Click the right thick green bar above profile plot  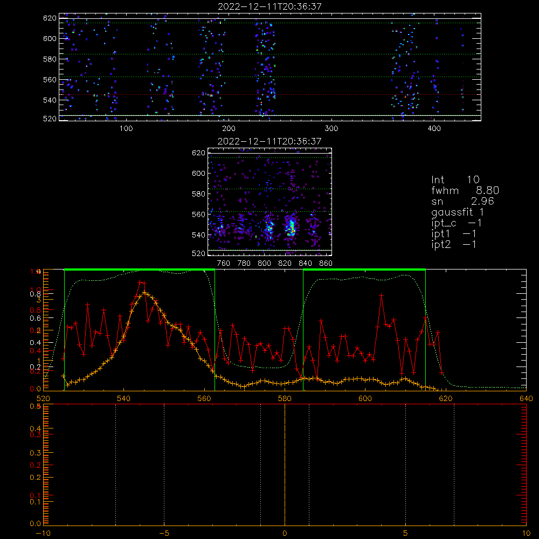[364, 270]
